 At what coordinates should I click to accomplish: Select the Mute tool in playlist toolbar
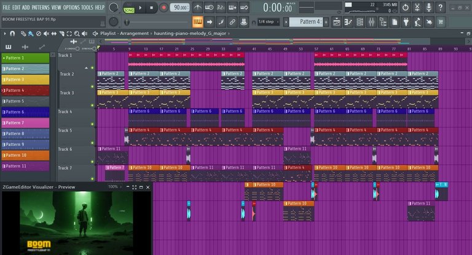(x=46, y=33)
